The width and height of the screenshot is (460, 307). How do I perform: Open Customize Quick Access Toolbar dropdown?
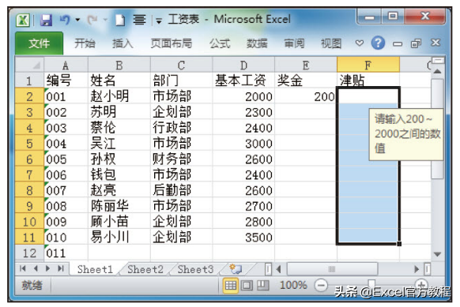[x=159, y=21]
